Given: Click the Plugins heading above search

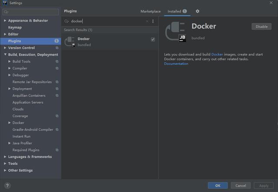Looking at the screenshot, I should click(x=70, y=11).
